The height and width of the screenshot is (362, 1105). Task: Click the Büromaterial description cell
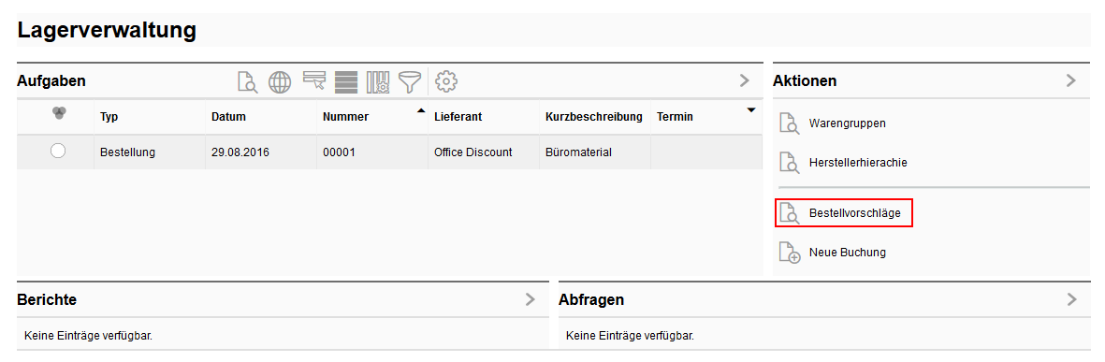[x=577, y=152]
